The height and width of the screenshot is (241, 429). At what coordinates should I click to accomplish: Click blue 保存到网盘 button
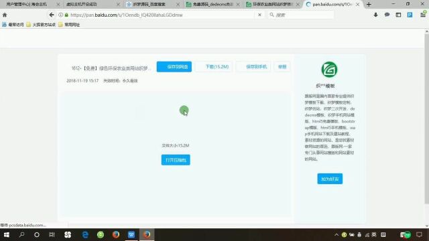coord(174,67)
